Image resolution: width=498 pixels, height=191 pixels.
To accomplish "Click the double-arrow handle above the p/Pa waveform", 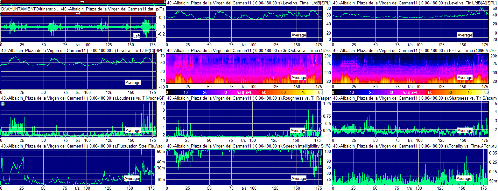I will [78, 13].
